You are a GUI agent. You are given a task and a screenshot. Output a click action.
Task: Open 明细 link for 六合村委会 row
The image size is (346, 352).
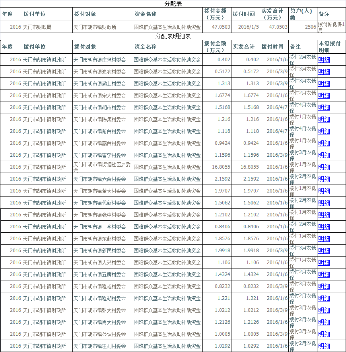coord(324,179)
